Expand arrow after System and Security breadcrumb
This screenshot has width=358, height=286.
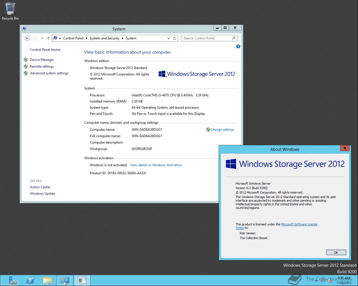tap(123, 38)
